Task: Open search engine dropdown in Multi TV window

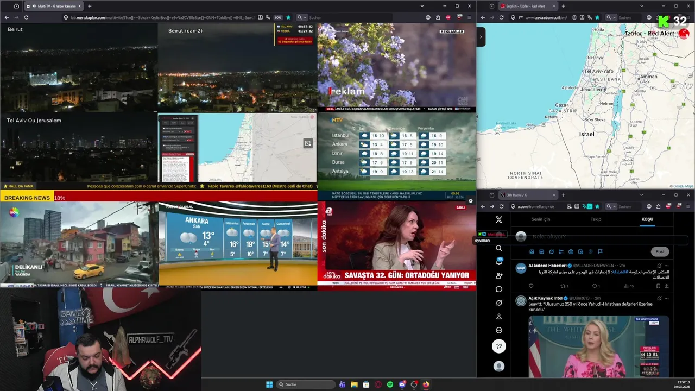Action: point(302,17)
